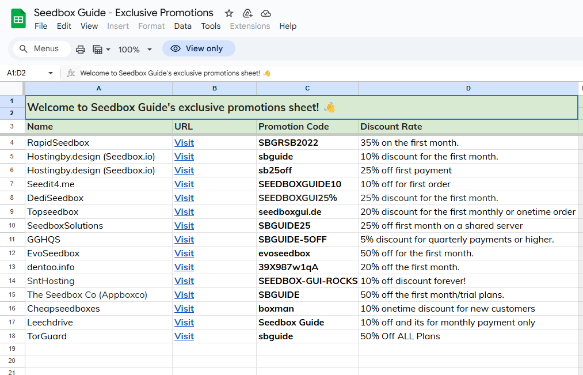
Task: Click the add to Drive shortcut icon
Action: pyautogui.click(x=247, y=13)
